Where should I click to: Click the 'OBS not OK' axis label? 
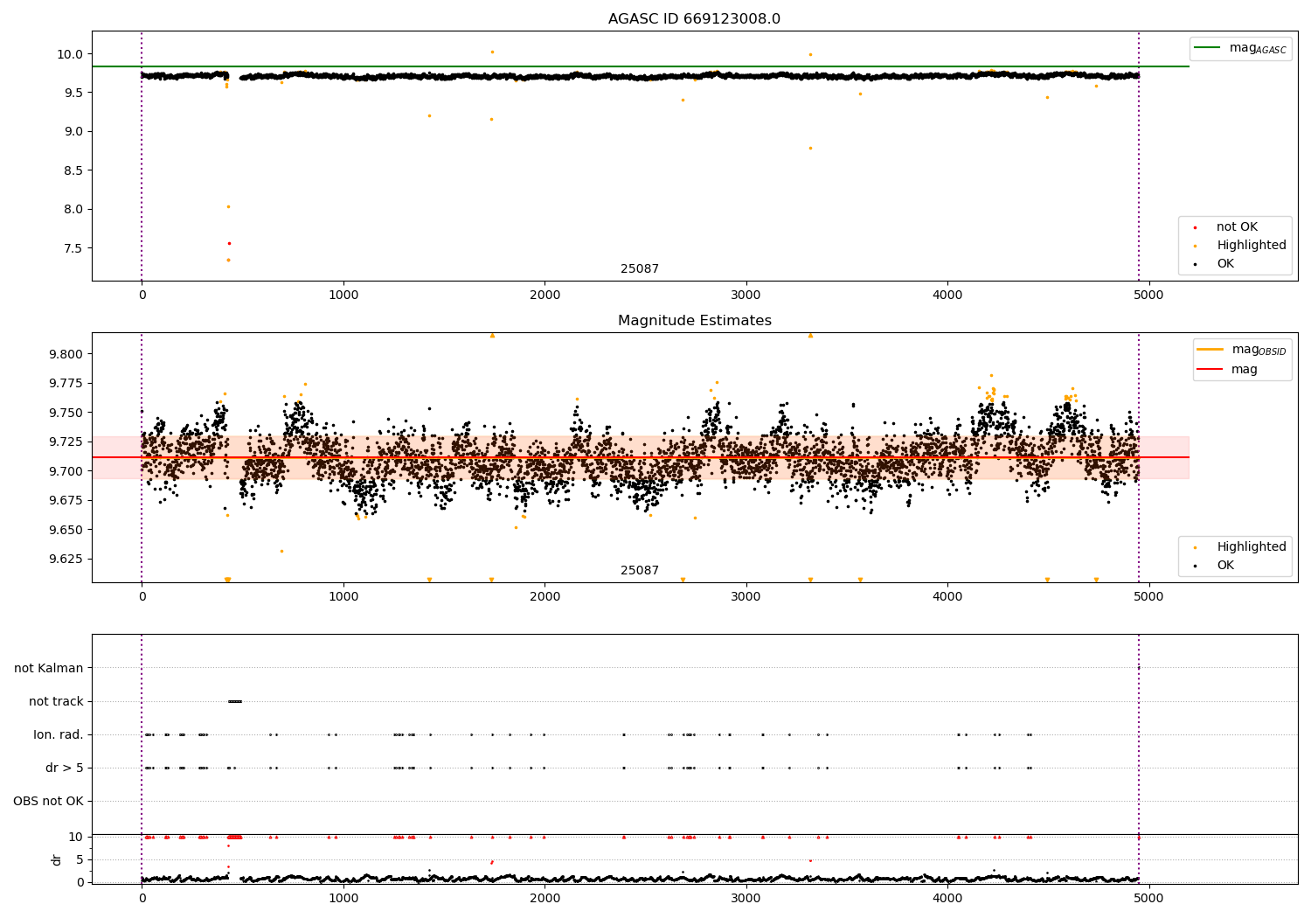pos(48,801)
